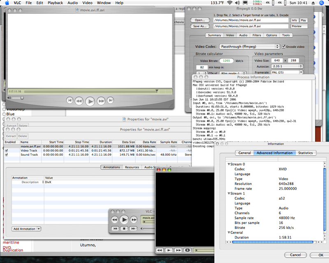This screenshot has height=263, width=329.
Task: Open the Framerate PAL (25) dropdown
Action: click(x=287, y=72)
